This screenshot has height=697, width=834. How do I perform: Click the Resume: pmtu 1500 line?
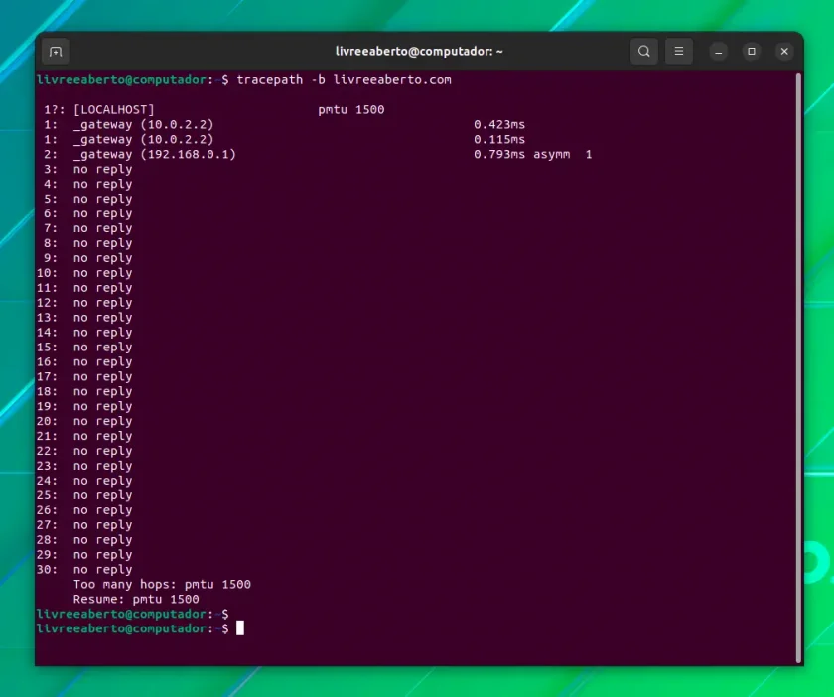tap(136, 599)
